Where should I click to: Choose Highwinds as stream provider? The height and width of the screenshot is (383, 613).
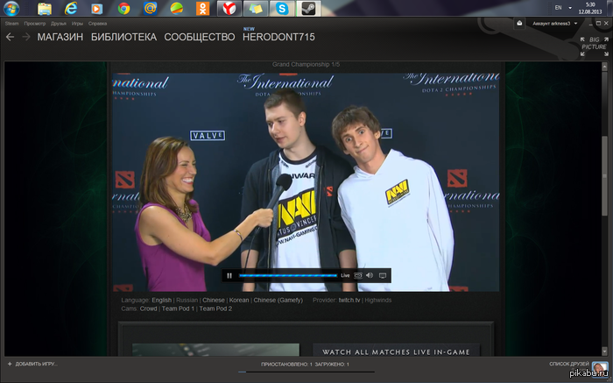click(x=380, y=300)
